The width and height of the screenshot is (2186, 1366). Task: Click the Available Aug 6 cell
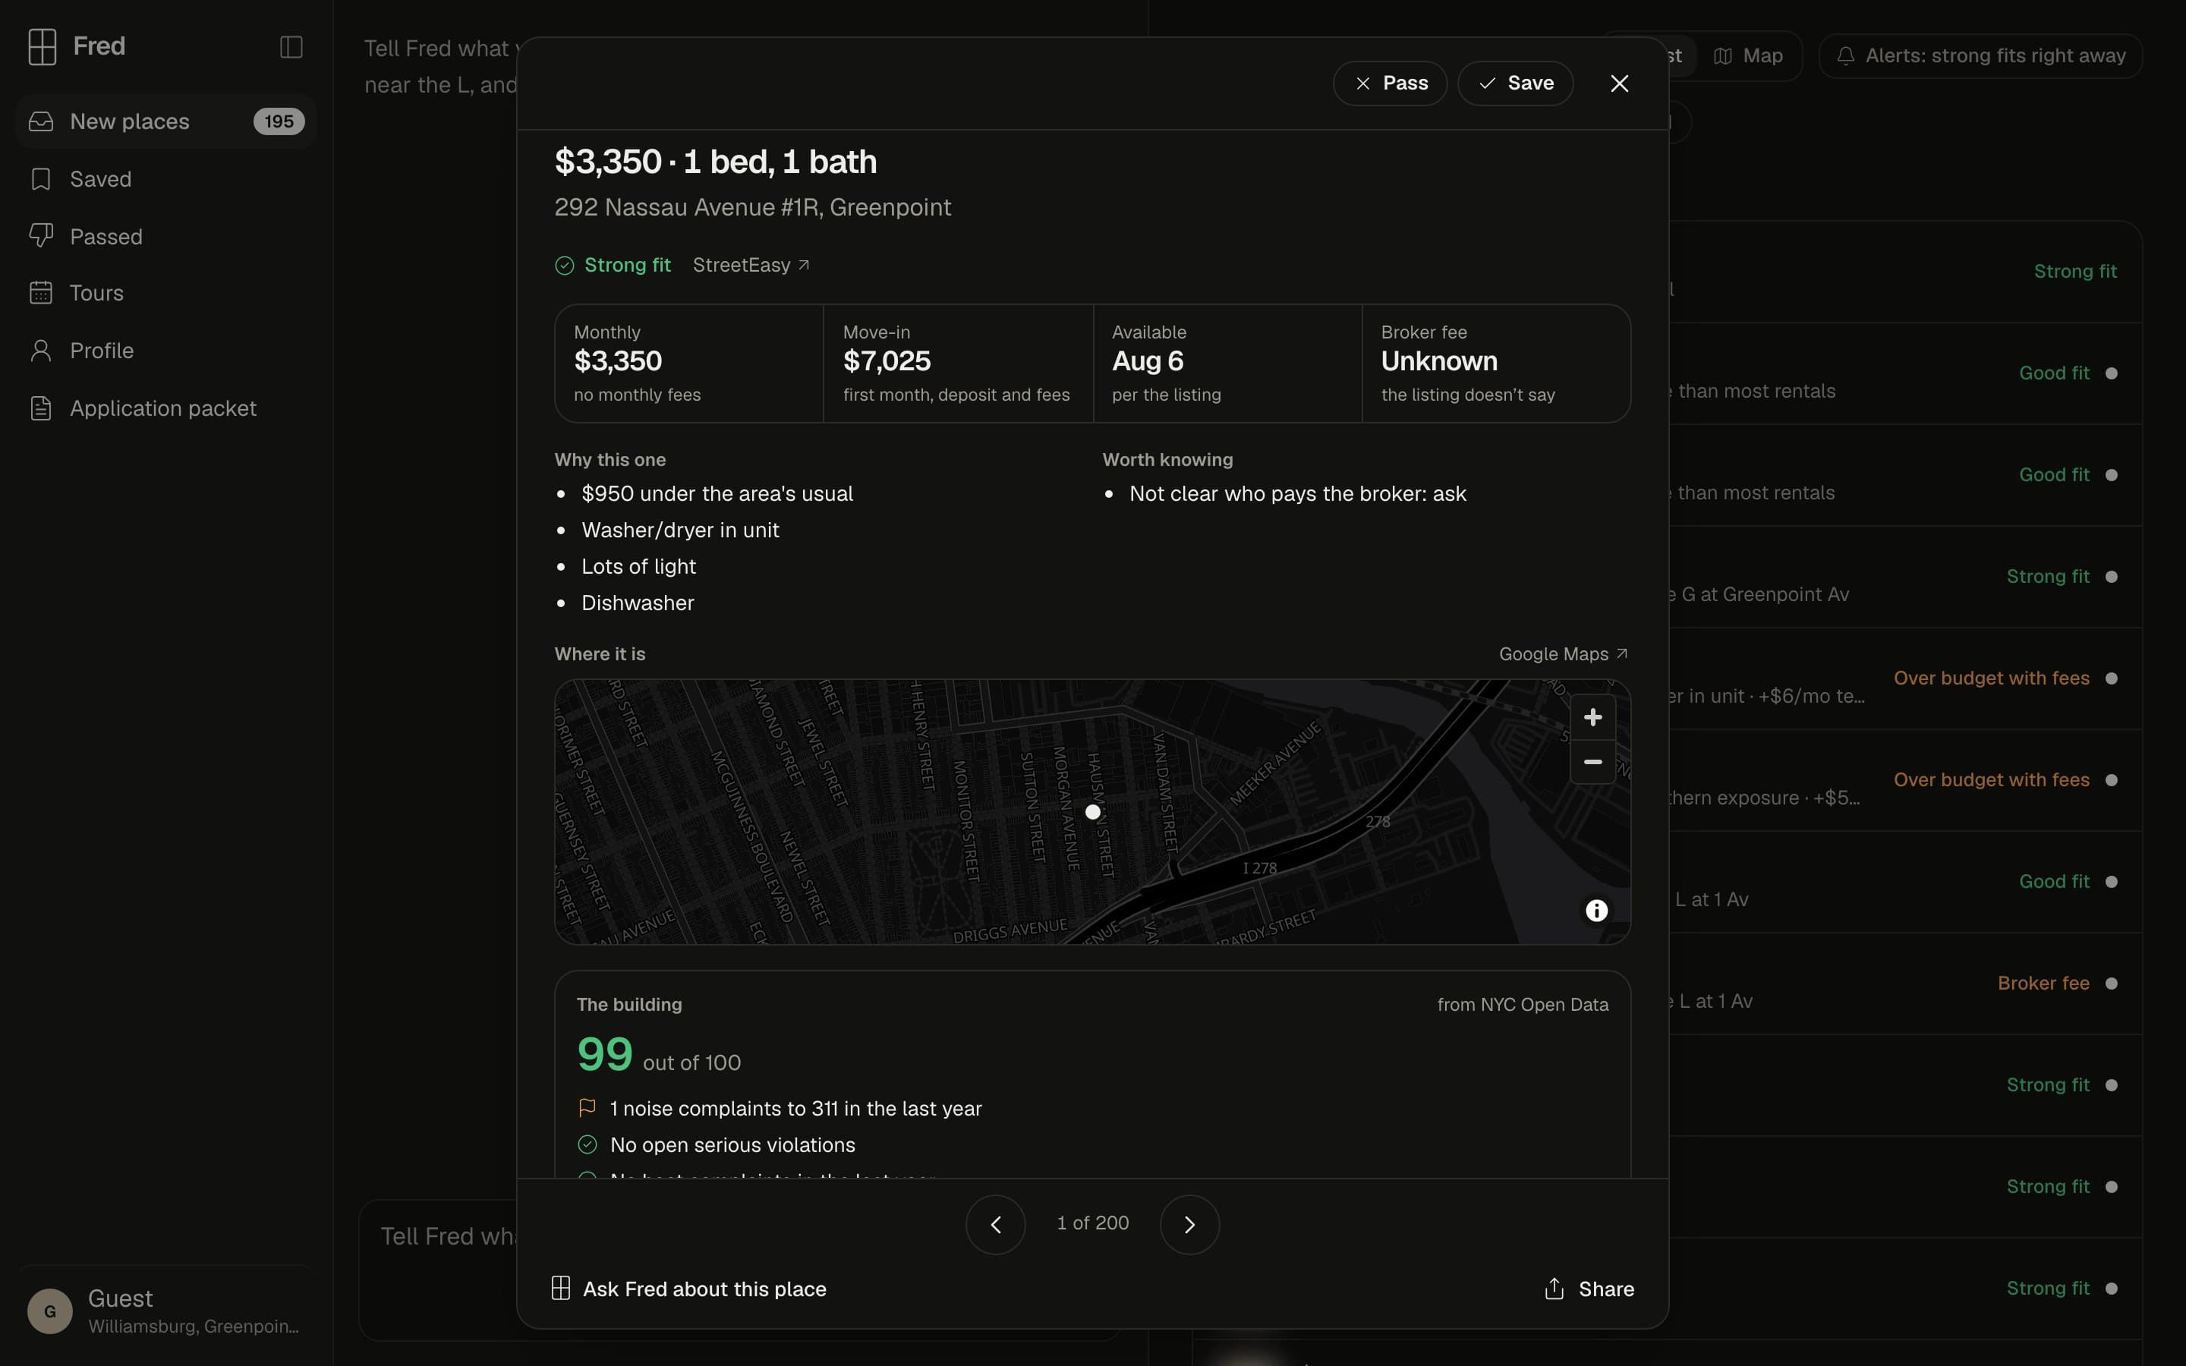(x=1227, y=364)
